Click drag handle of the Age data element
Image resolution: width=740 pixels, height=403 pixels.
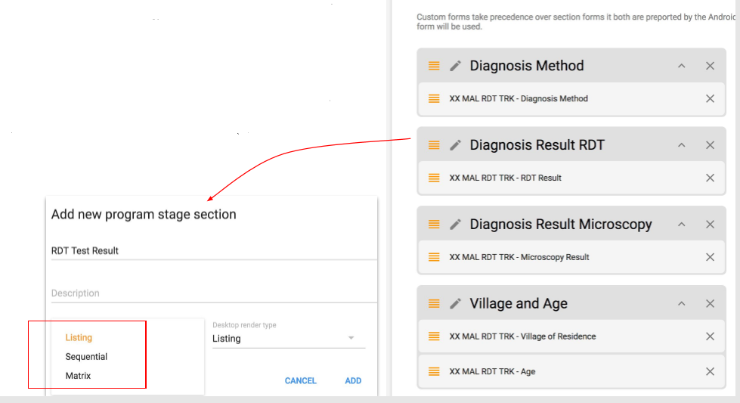(x=434, y=371)
